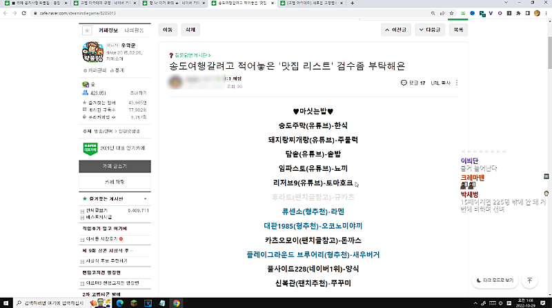This screenshot has height=308, width=552.
Task: Open the 카페정보 tab in sidebar
Action: tap(108, 30)
